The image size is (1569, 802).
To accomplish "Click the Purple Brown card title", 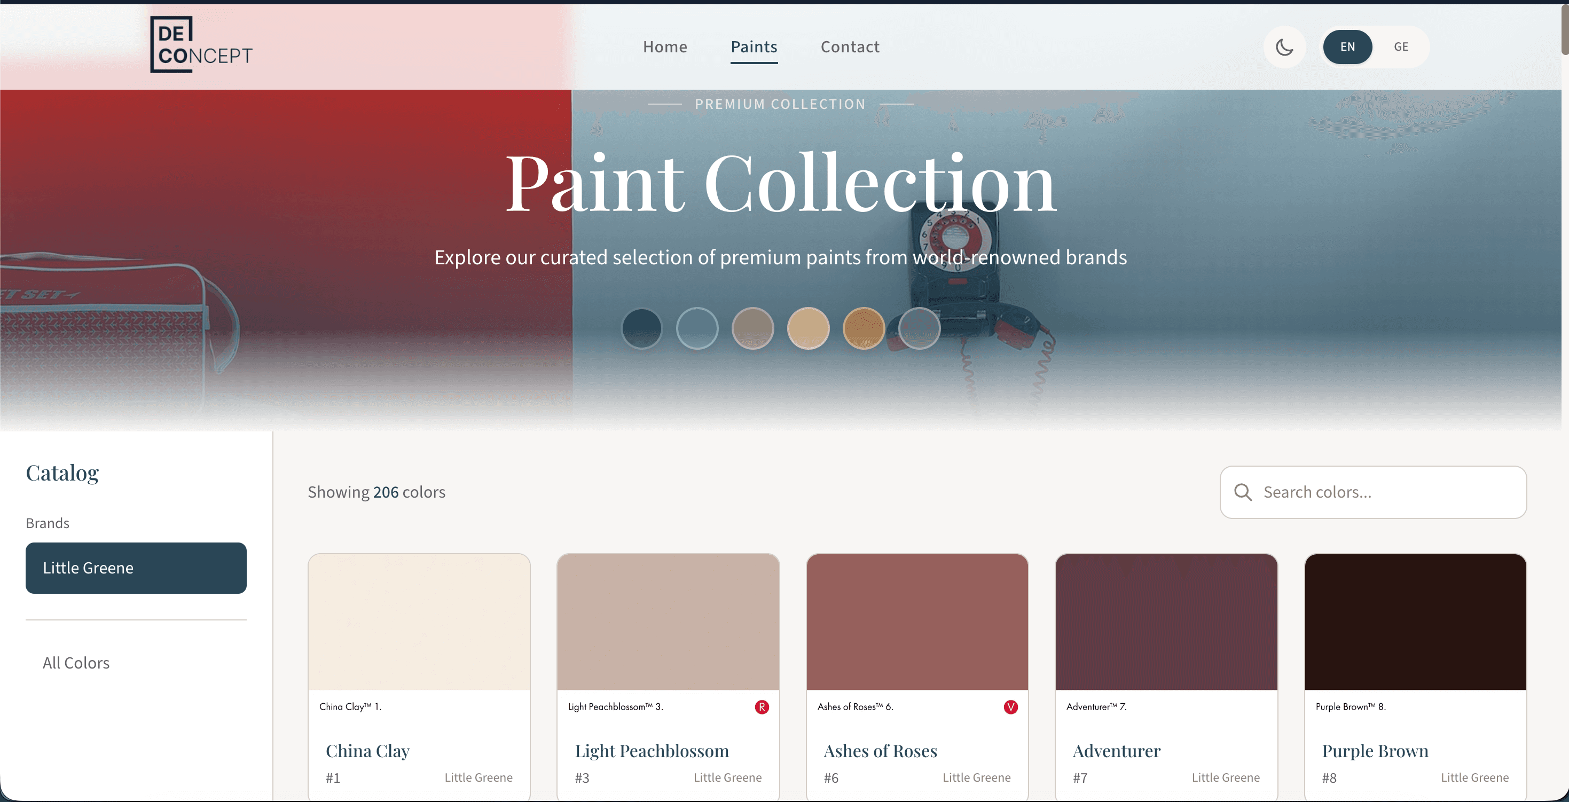I will point(1375,751).
